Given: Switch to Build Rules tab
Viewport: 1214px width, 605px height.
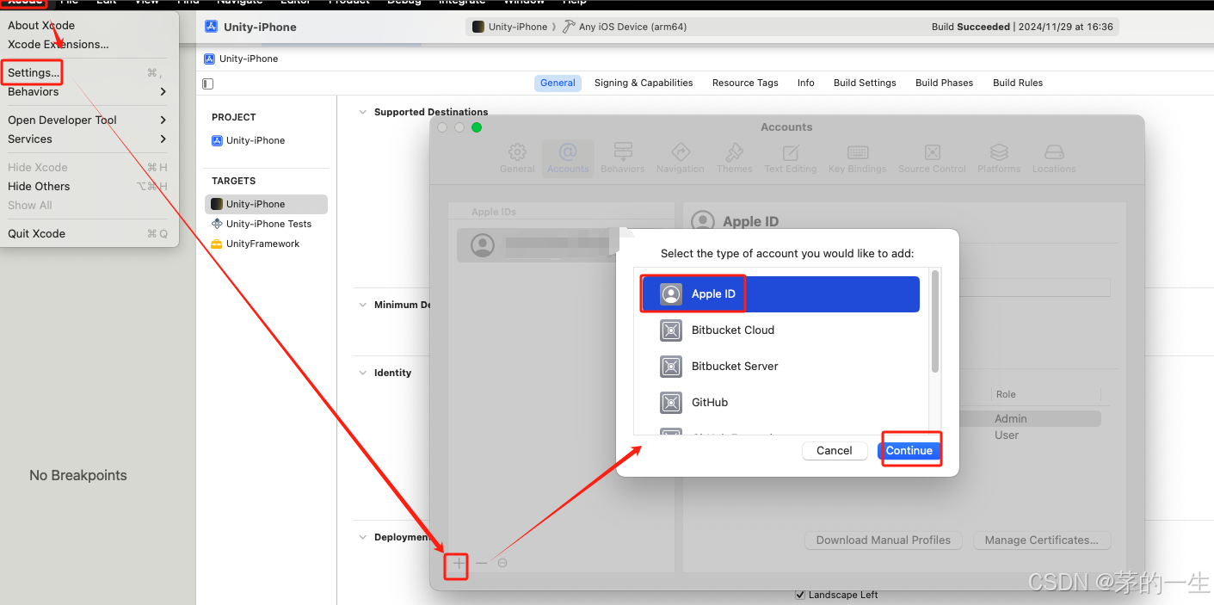Looking at the screenshot, I should [1018, 83].
